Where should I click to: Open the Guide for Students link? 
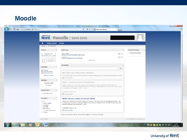(48, 72)
